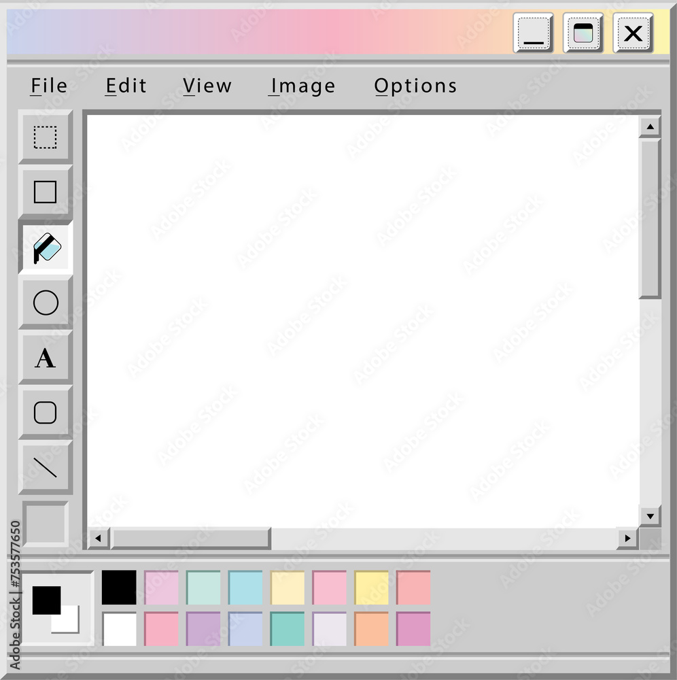The width and height of the screenshot is (677, 680).
Task: Click the vertical scrollbar up arrow
Action: [x=650, y=126]
